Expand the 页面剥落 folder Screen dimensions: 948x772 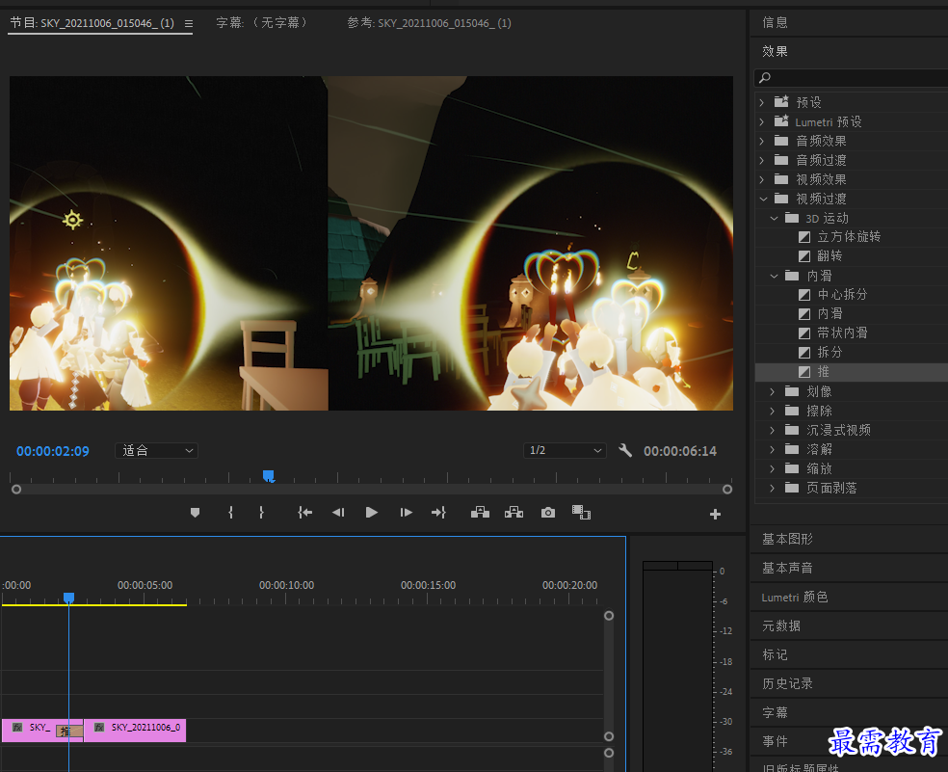point(773,489)
